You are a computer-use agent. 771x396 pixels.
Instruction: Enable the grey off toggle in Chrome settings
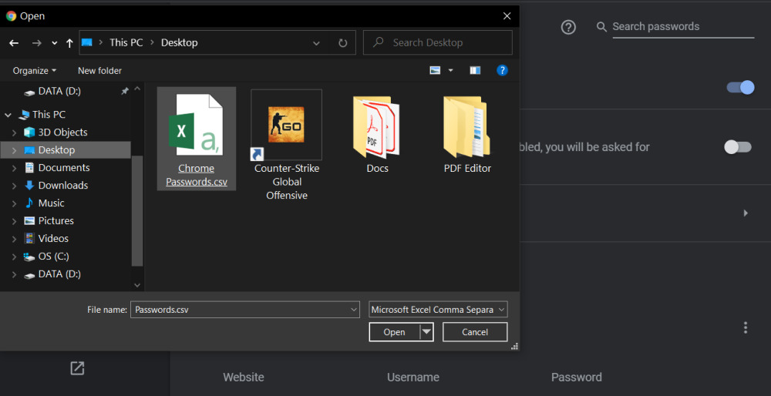click(738, 147)
